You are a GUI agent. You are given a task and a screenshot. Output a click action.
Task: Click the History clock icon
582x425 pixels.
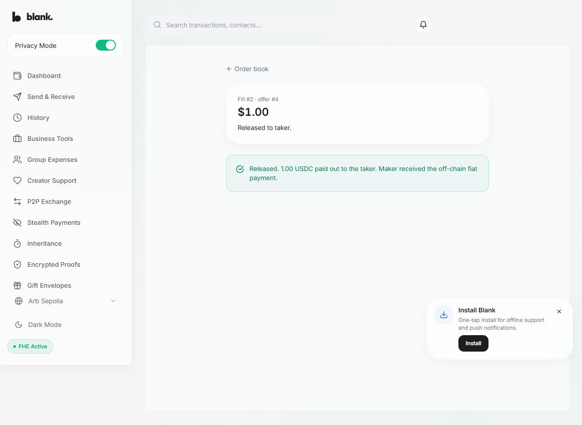pyautogui.click(x=17, y=118)
